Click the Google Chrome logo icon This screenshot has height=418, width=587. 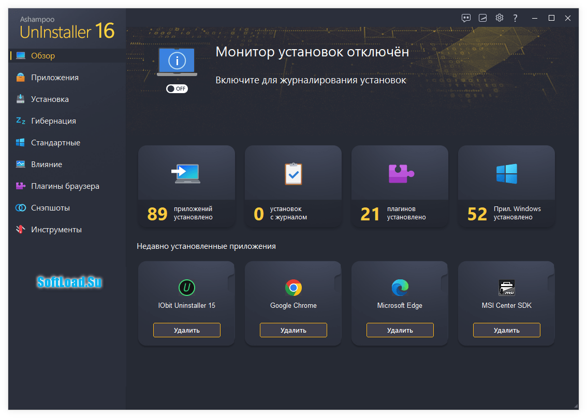[x=293, y=288]
